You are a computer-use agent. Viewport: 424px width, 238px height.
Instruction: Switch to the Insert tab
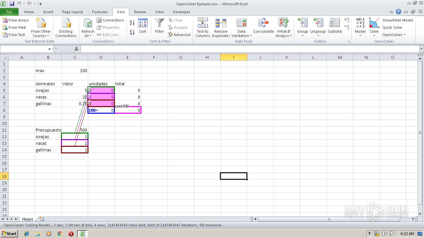[48, 12]
